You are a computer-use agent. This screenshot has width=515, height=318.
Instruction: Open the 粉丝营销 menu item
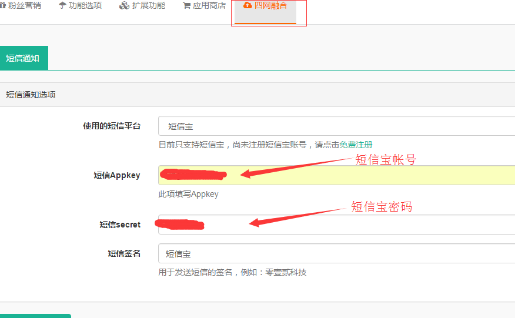click(x=24, y=6)
